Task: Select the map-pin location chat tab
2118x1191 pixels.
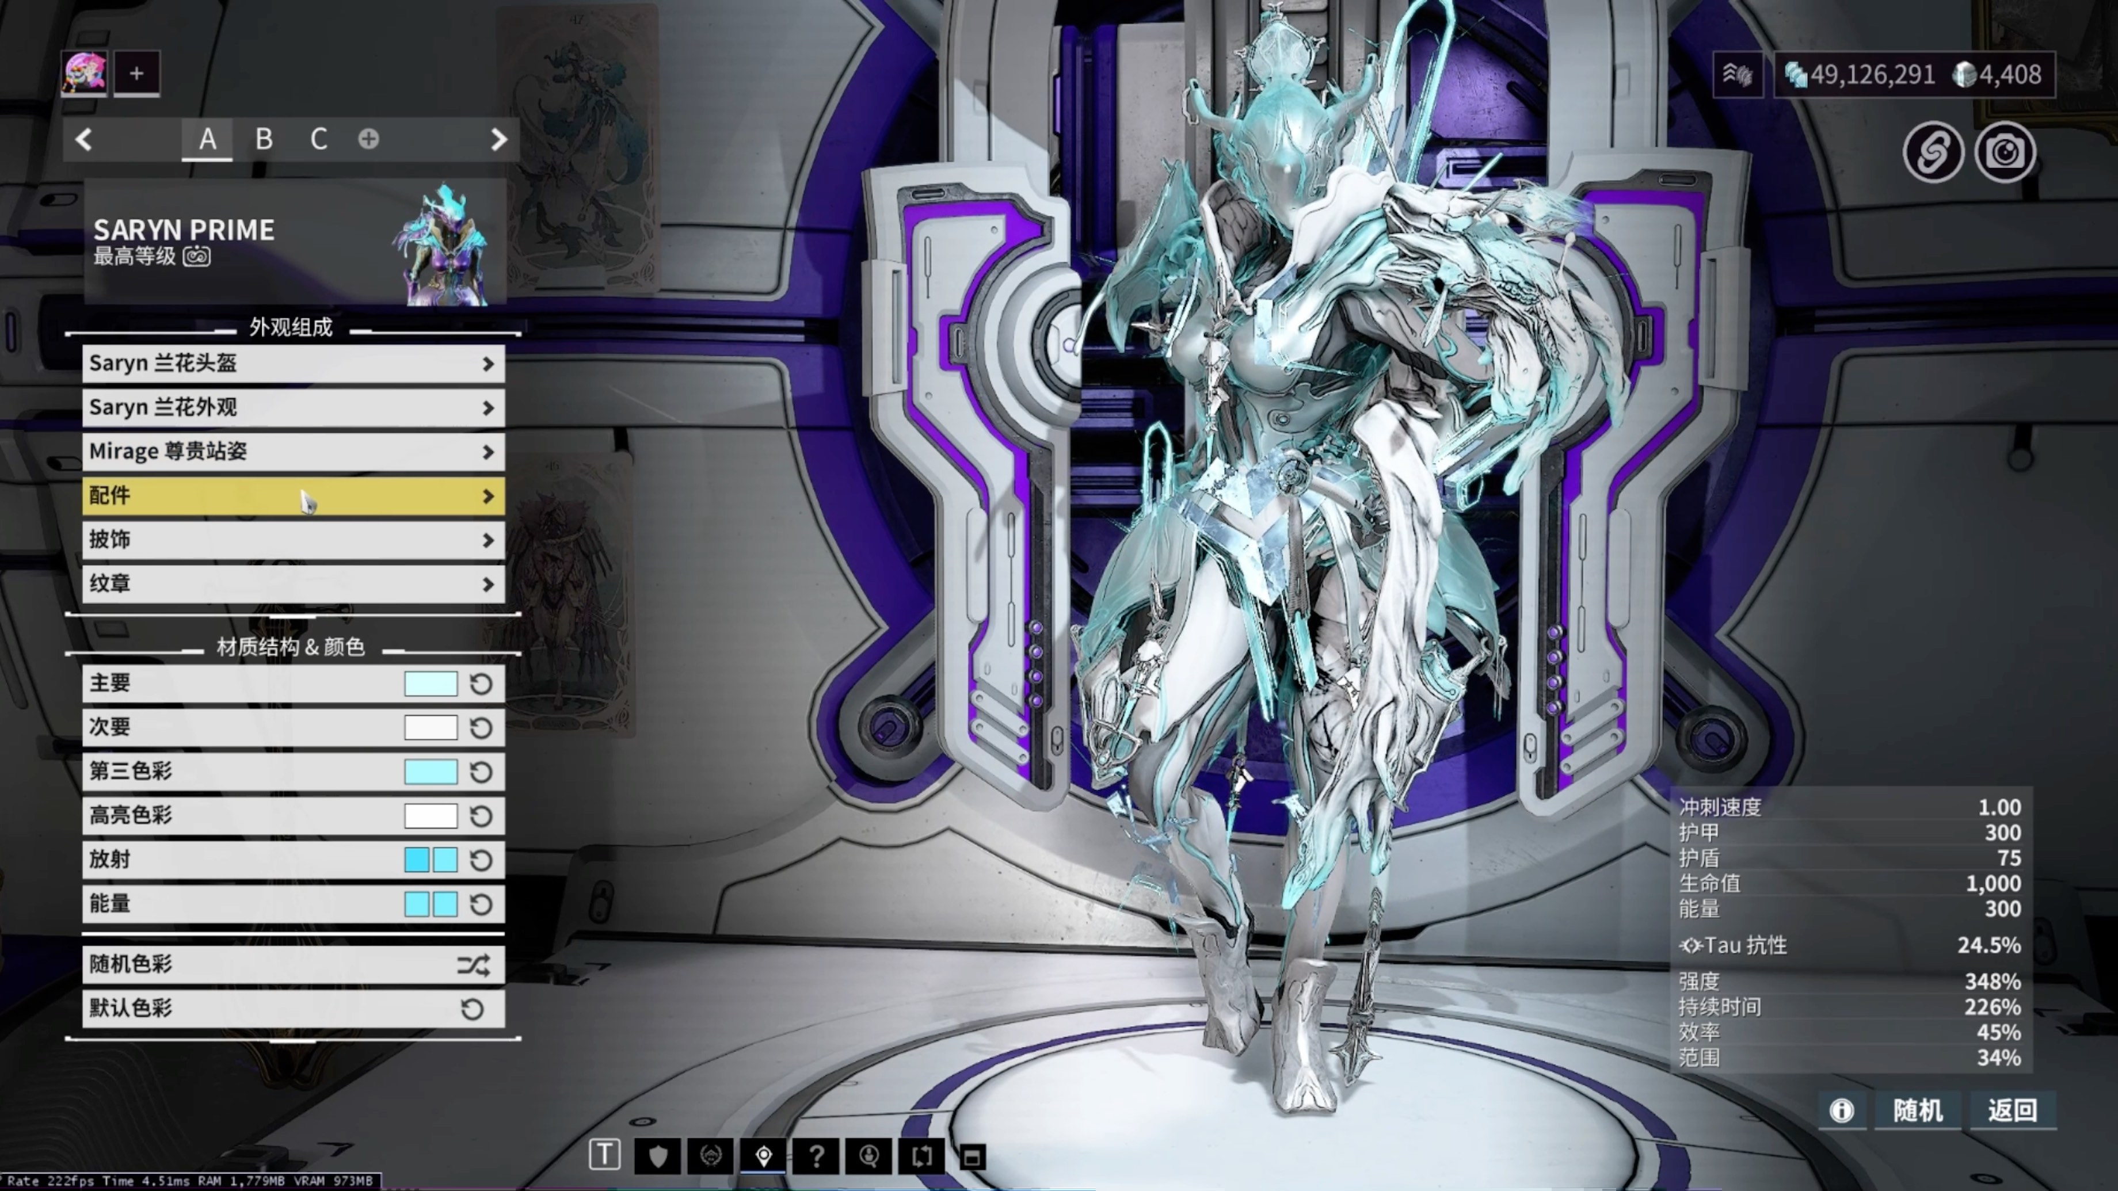Action: pos(764,1156)
